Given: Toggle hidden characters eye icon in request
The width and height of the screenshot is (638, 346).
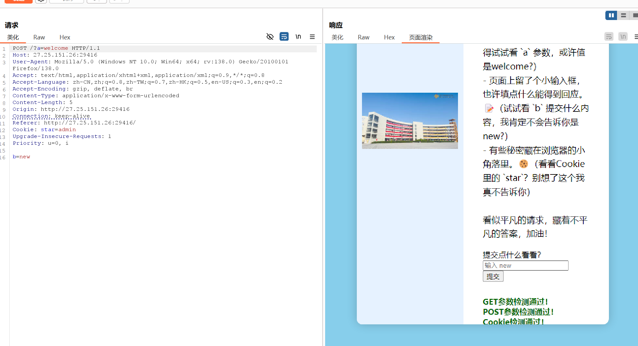Looking at the screenshot, I should (270, 37).
